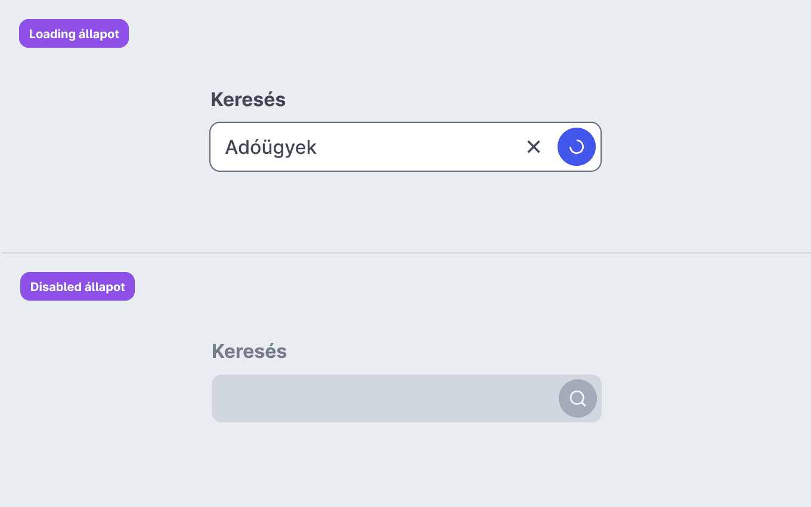The height and width of the screenshot is (507, 811).
Task: Click the word Disabled in the lower badge
Action: [x=56, y=287]
